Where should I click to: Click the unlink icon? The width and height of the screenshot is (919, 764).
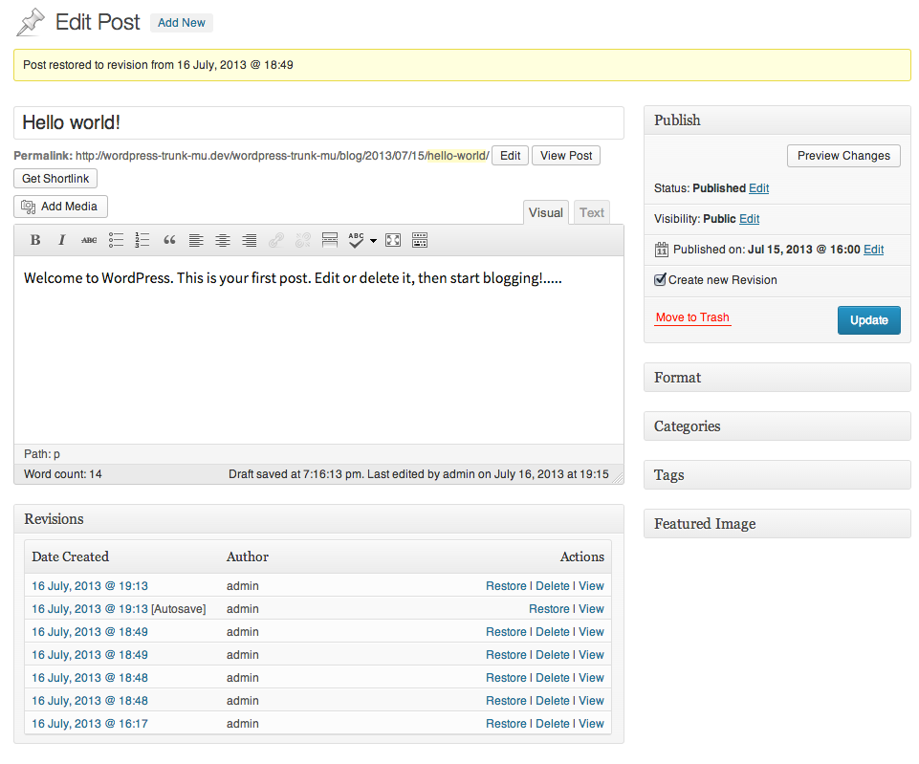(303, 240)
